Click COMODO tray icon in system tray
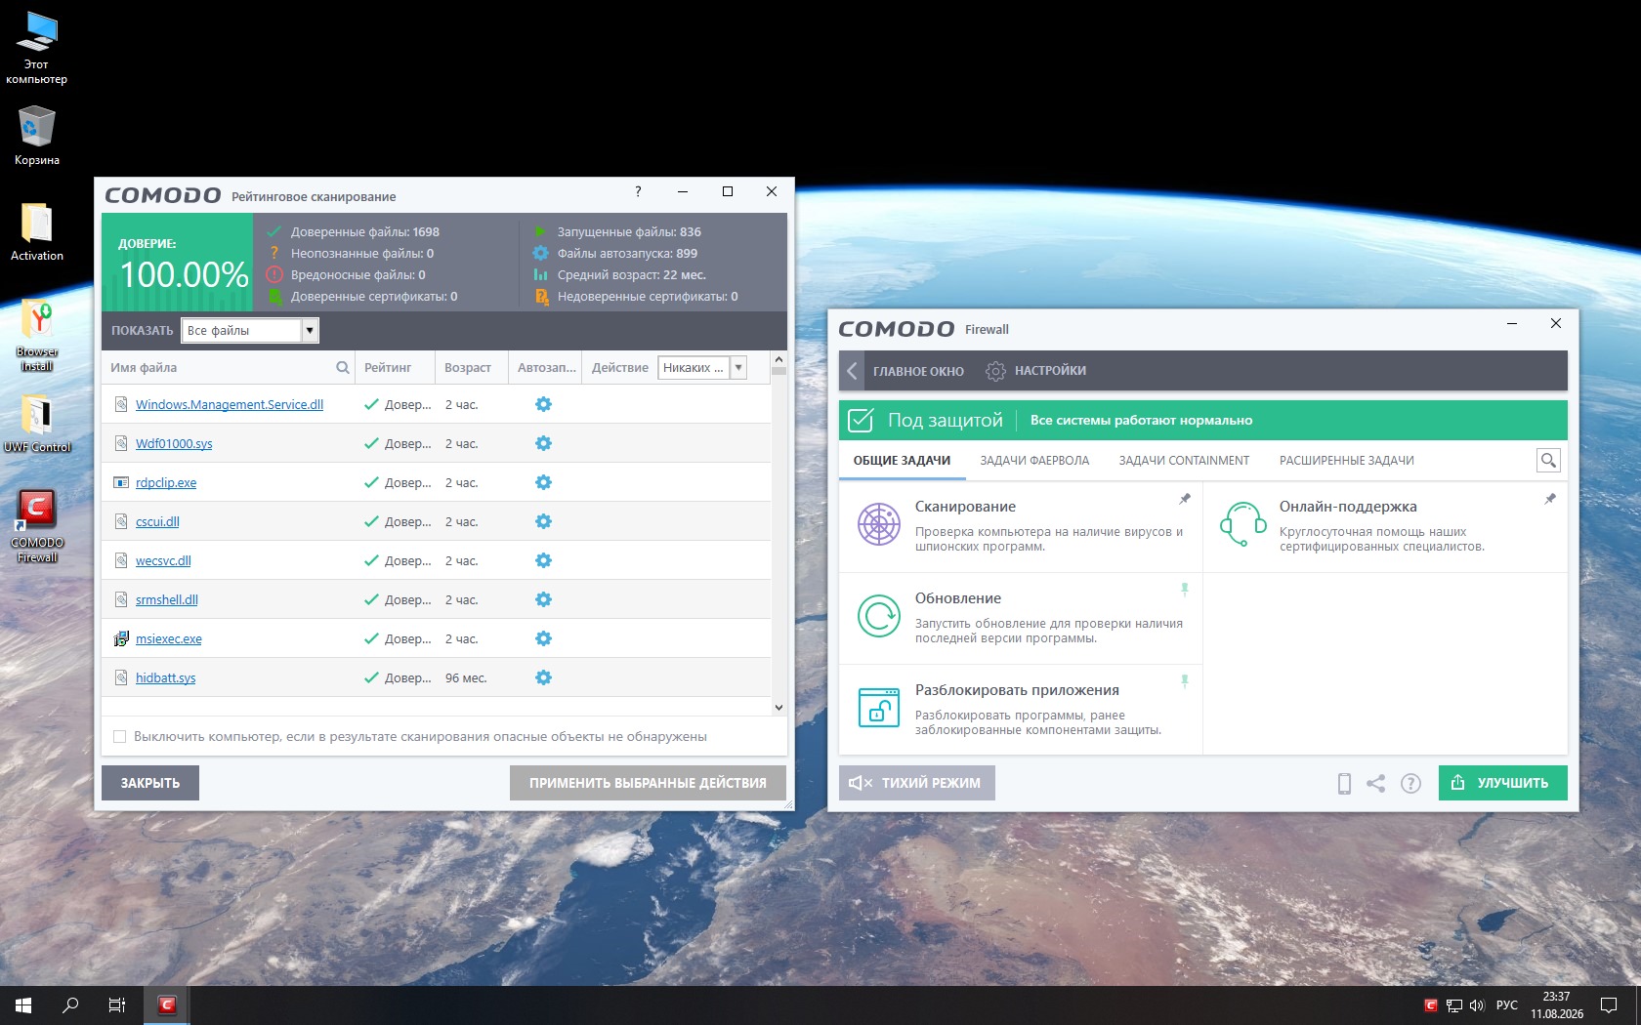Screen dimensions: 1641x1025 (1431, 1005)
